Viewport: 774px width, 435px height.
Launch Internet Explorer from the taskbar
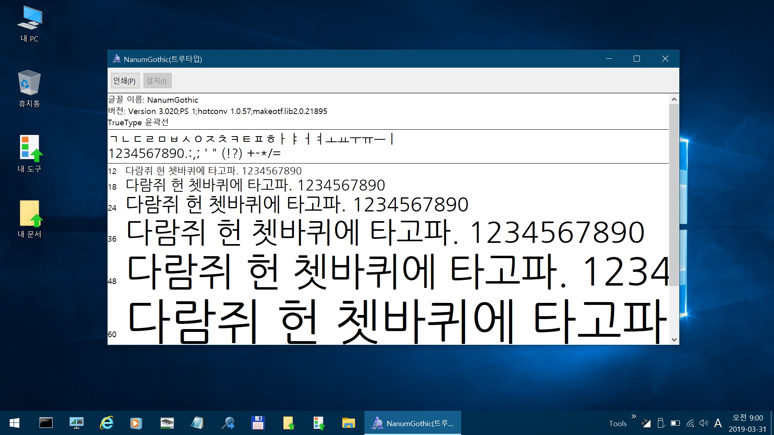[106, 423]
